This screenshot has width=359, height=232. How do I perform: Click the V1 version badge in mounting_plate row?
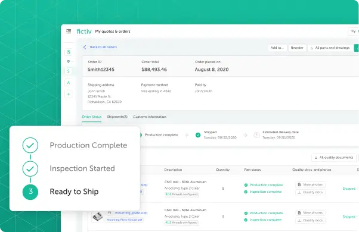click(109, 212)
